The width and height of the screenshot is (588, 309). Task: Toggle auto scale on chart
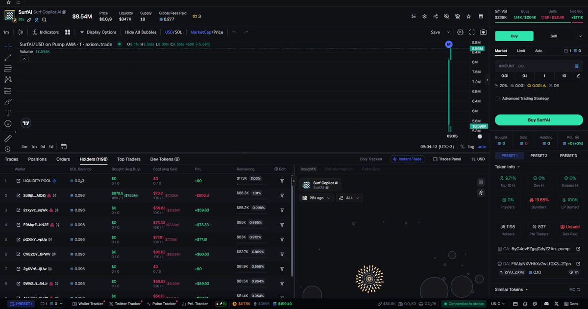[482, 146]
